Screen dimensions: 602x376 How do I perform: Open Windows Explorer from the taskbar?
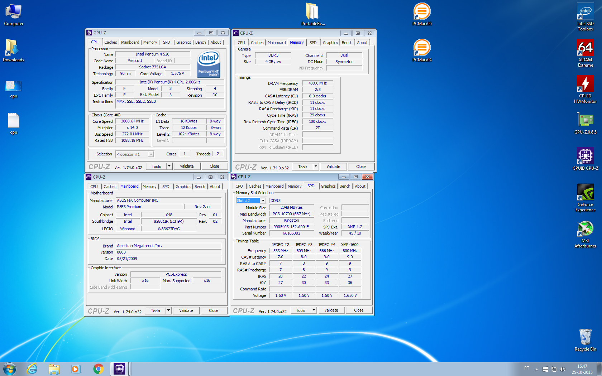tap(54, 369)
